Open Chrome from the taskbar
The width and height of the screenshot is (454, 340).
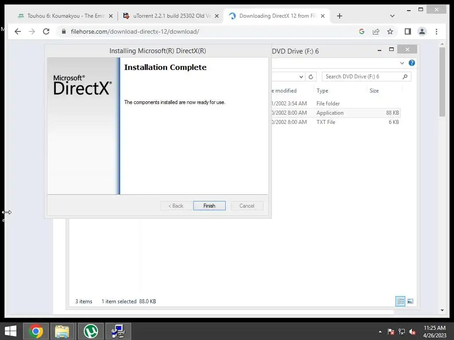click(36, 331)
